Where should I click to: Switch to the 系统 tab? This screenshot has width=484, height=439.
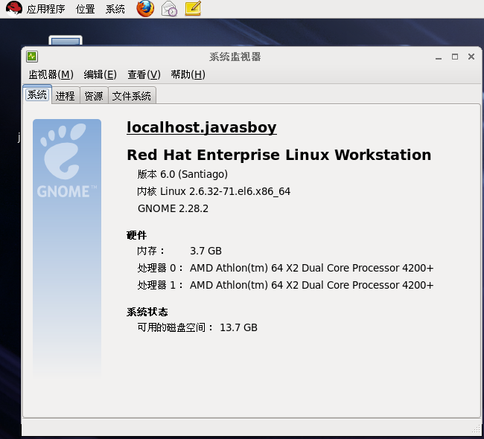point(37,94)
